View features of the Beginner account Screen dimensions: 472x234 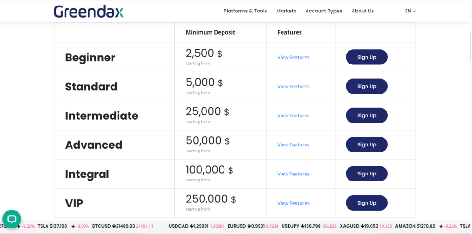[293, 58]
